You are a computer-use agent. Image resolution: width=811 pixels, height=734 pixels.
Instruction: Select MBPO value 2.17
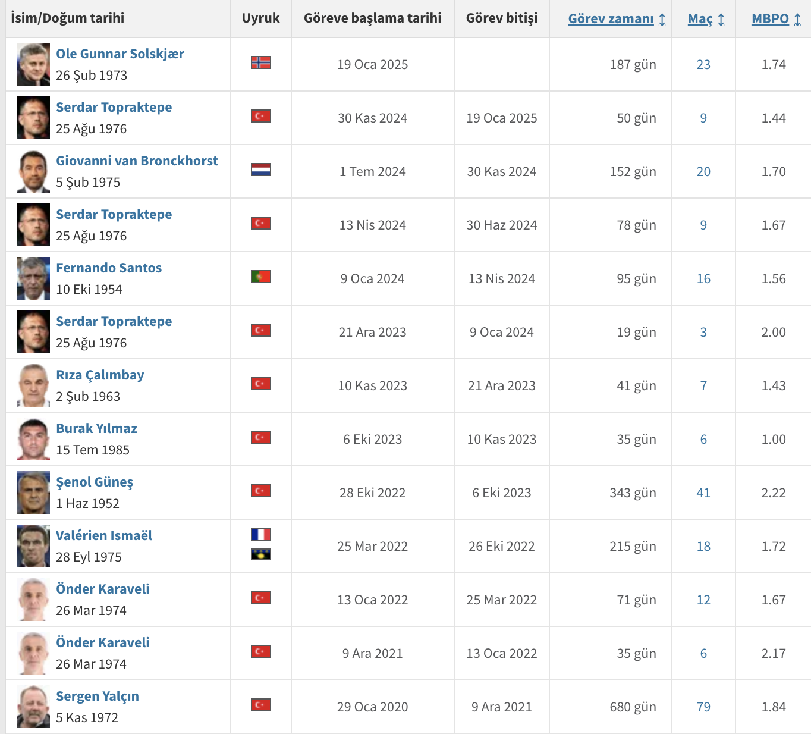774,653
